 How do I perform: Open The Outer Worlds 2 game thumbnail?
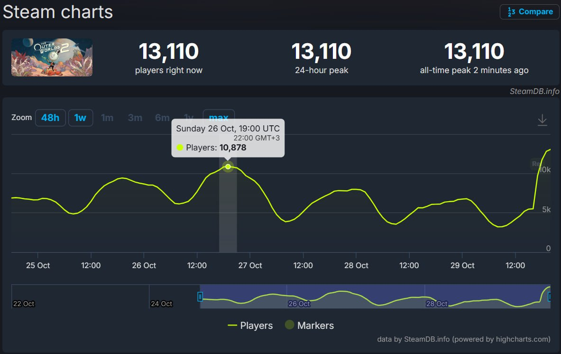pyautogui.click(x=52, y=57)
